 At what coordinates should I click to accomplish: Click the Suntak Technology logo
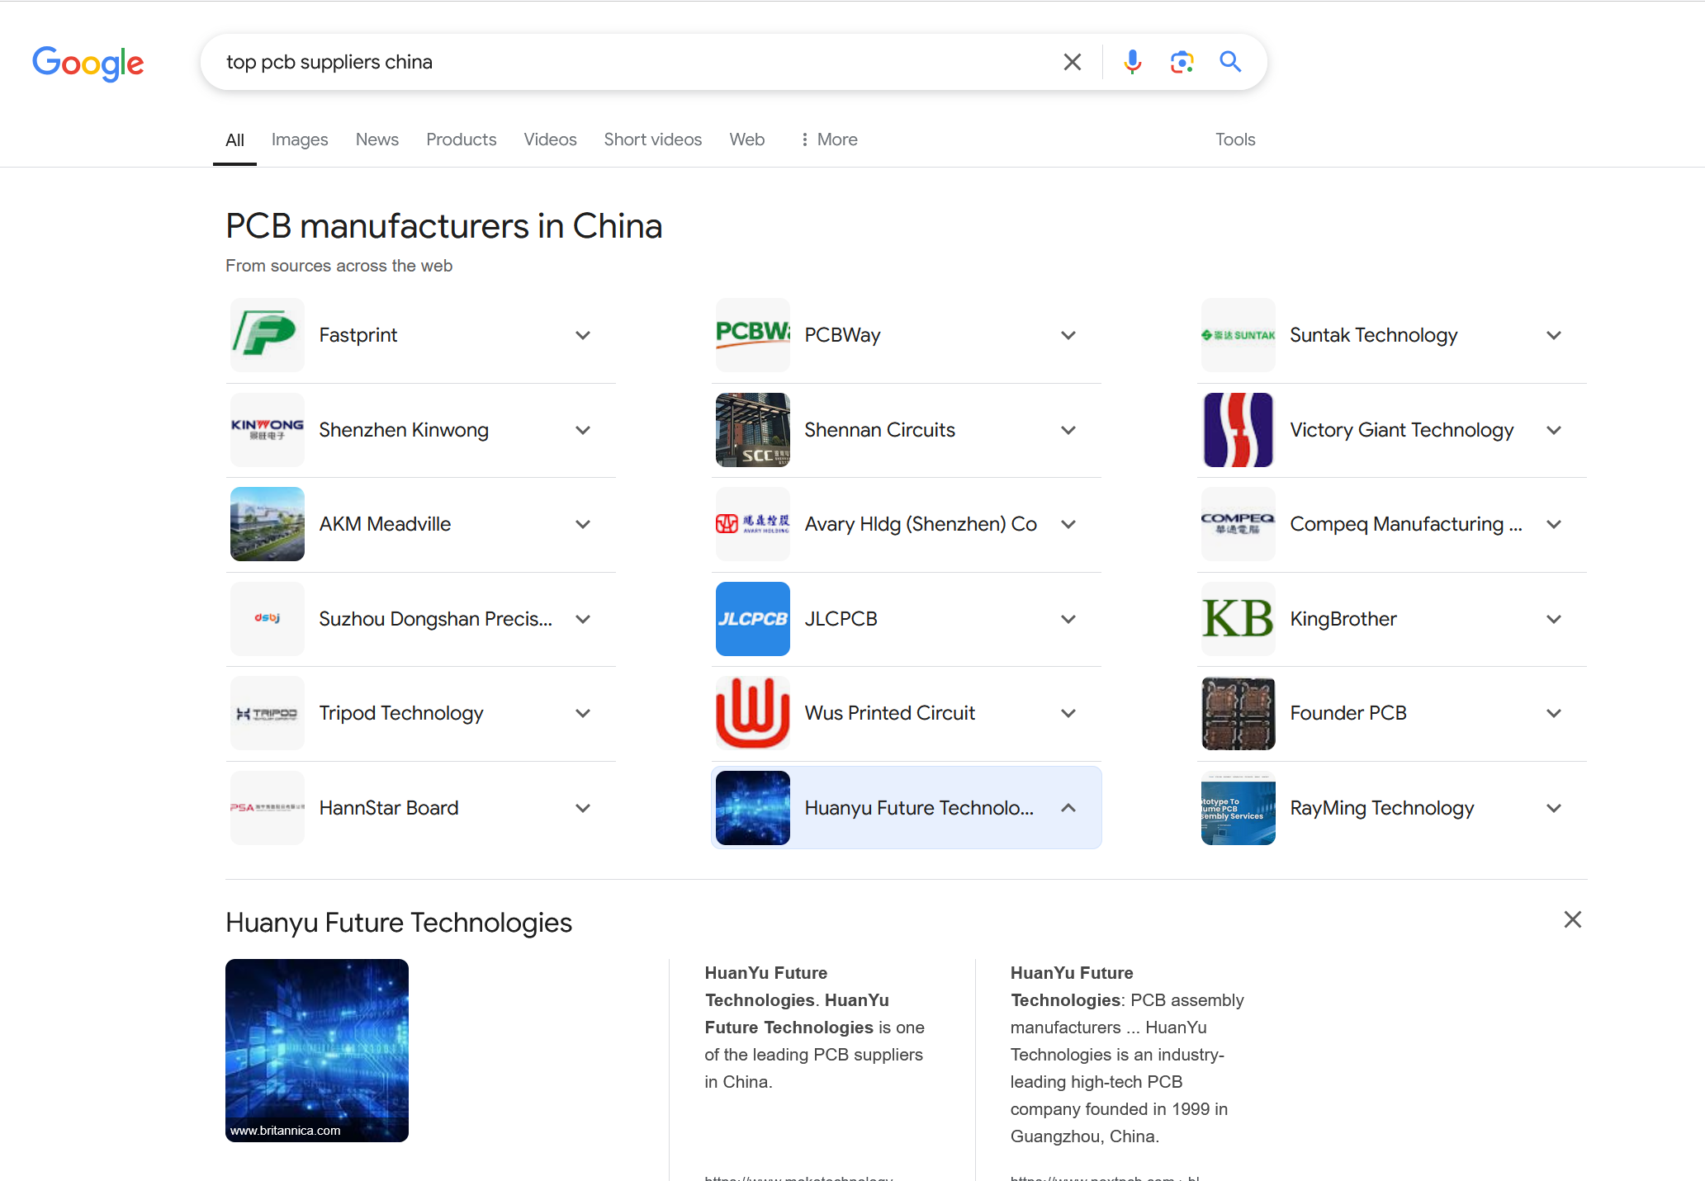(1238, 335)
